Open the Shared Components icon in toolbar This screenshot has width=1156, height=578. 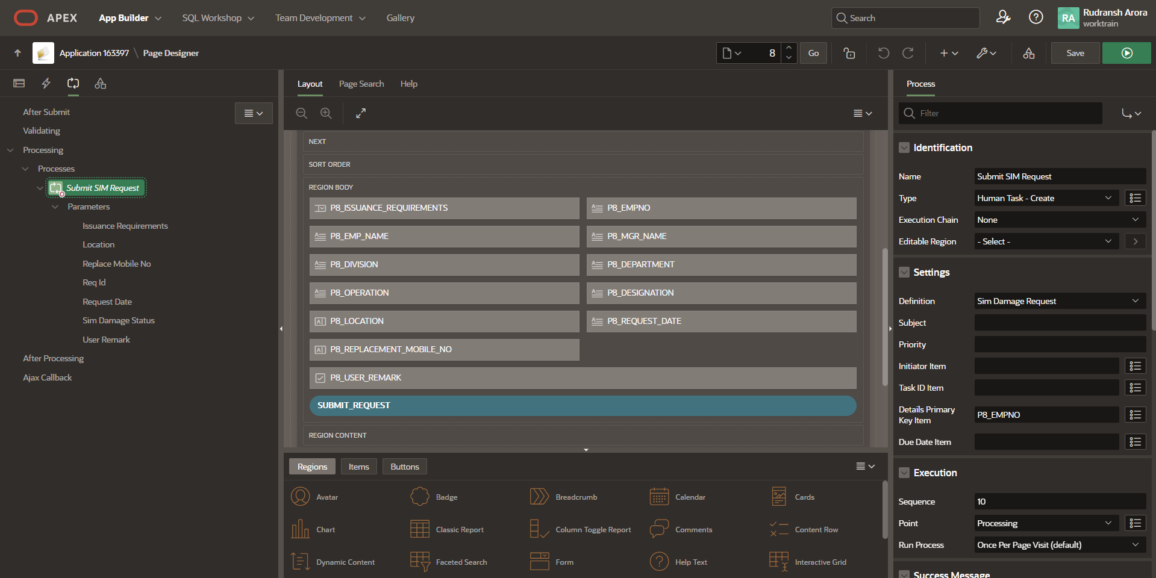tap(1028, 53)
